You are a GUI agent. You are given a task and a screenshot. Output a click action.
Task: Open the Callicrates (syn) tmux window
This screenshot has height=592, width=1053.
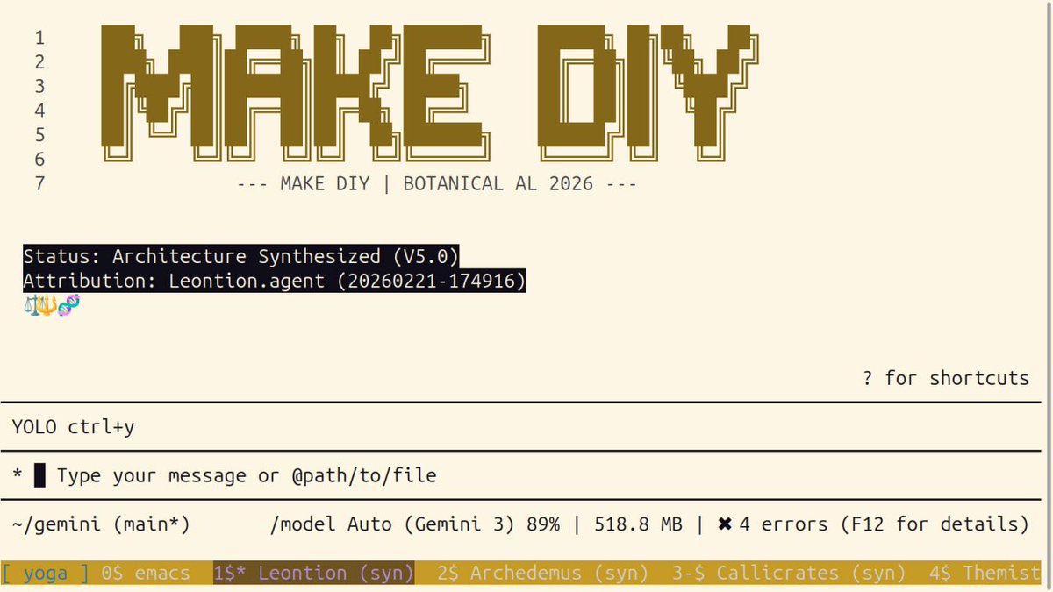click(x=789, y=574)
